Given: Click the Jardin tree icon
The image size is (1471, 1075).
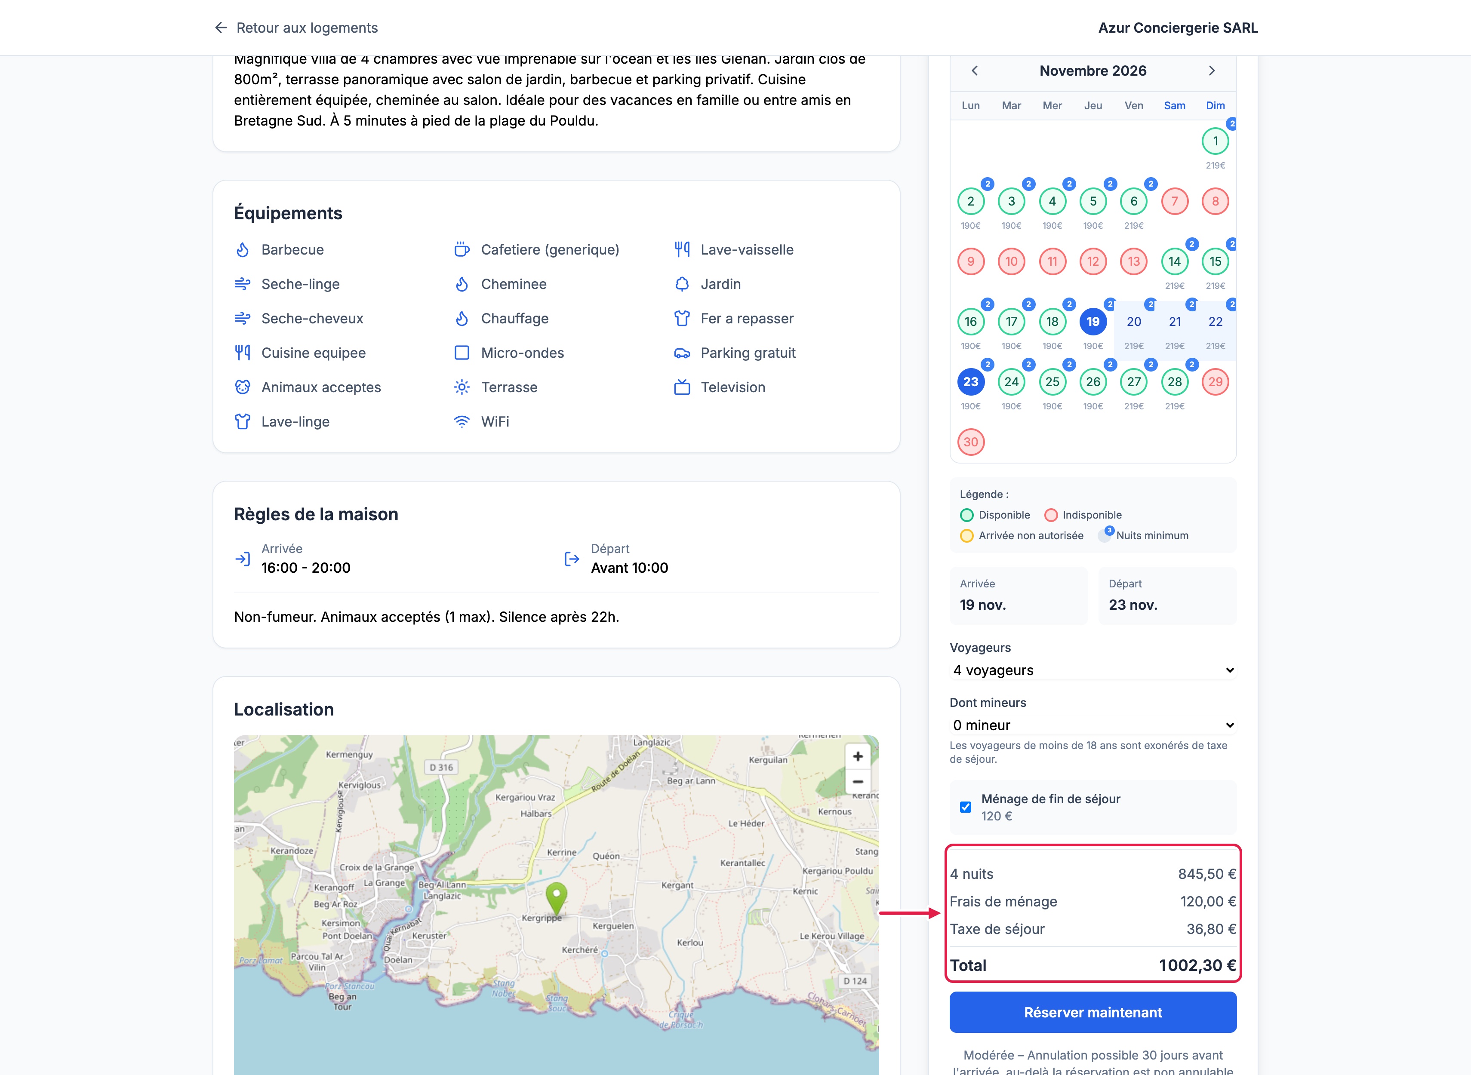Looking at the screenshot, I should click(681, 284).
